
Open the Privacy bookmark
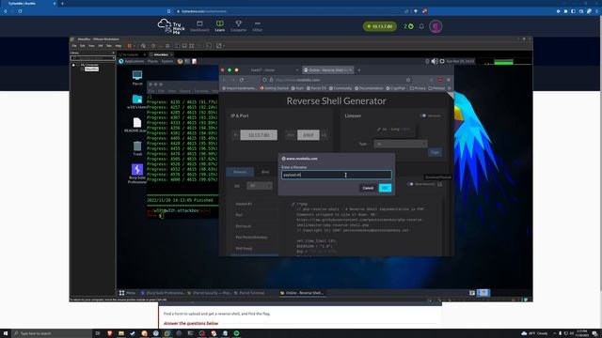click(x=418, y=88)
